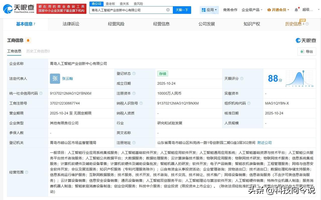Open the 历史信息 VIP tab
Image resolution: width=321 pixels, height=200 pixels.
[293, 24]
